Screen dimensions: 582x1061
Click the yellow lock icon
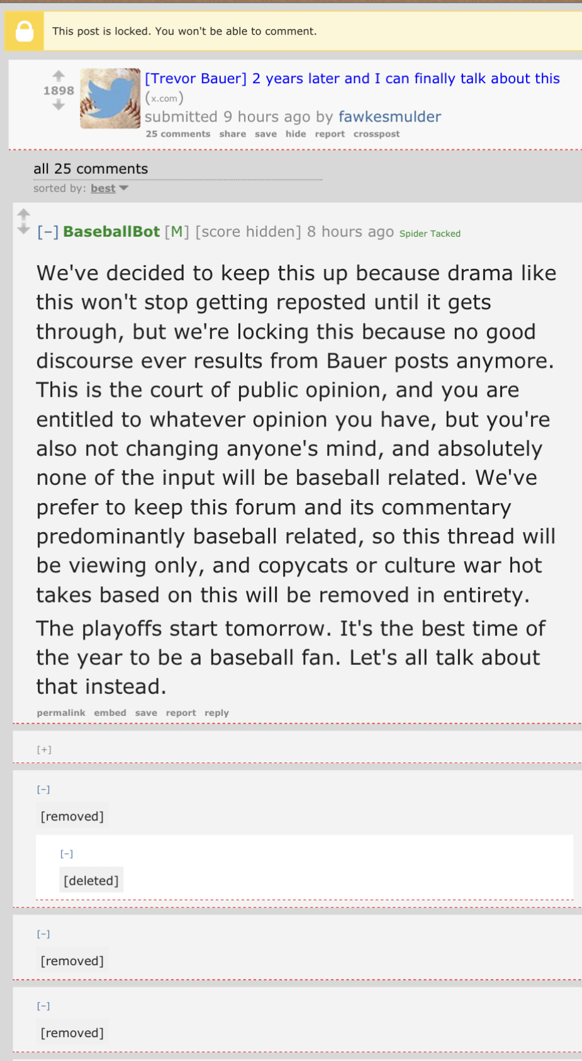(25, 31)
